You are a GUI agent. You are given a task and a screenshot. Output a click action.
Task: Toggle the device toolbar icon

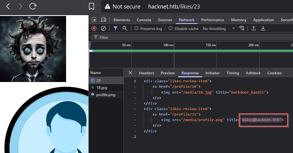pyautogui.click(x=103, y=20)
